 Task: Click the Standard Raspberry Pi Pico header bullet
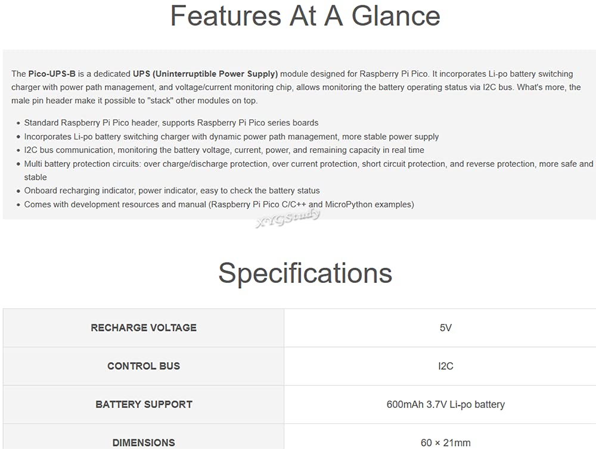click(x=171, y=123)
